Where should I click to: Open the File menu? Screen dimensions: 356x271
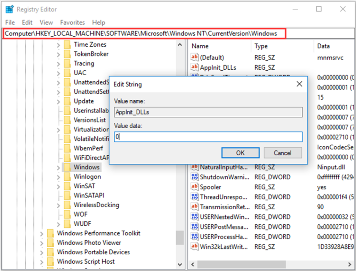(10, 23)
